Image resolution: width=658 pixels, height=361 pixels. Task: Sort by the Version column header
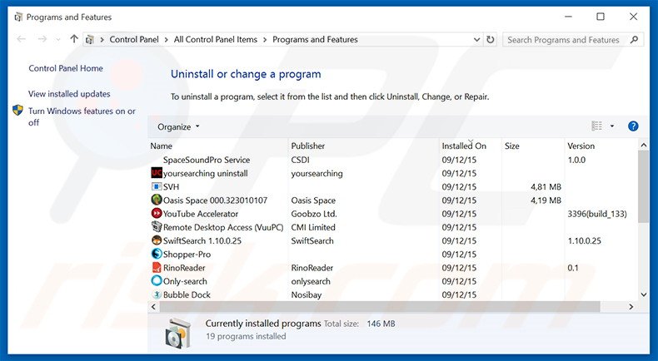click(x=601, y=146)
